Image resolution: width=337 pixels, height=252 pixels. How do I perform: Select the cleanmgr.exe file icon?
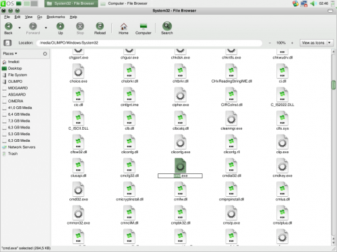click(231, 119)
